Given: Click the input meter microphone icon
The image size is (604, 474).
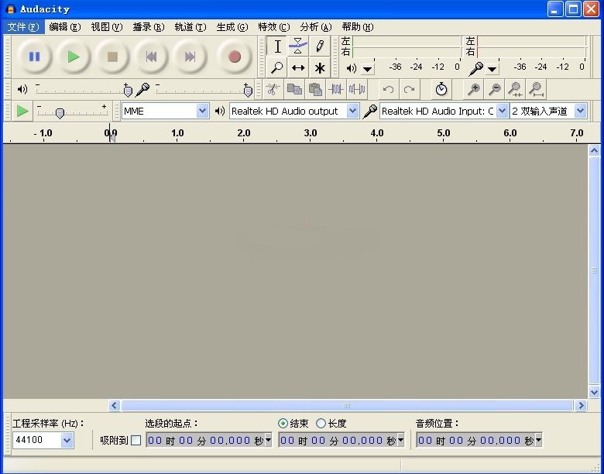Looking at the screenshot, I should [x=476, y=69].
